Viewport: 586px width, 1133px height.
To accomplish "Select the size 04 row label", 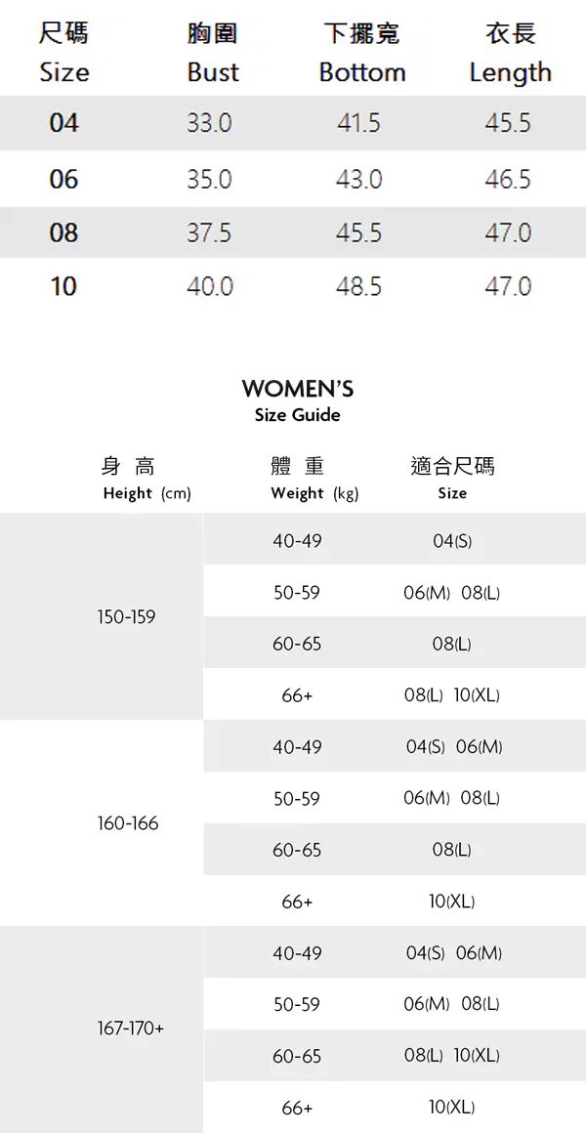I will [63, 123].
